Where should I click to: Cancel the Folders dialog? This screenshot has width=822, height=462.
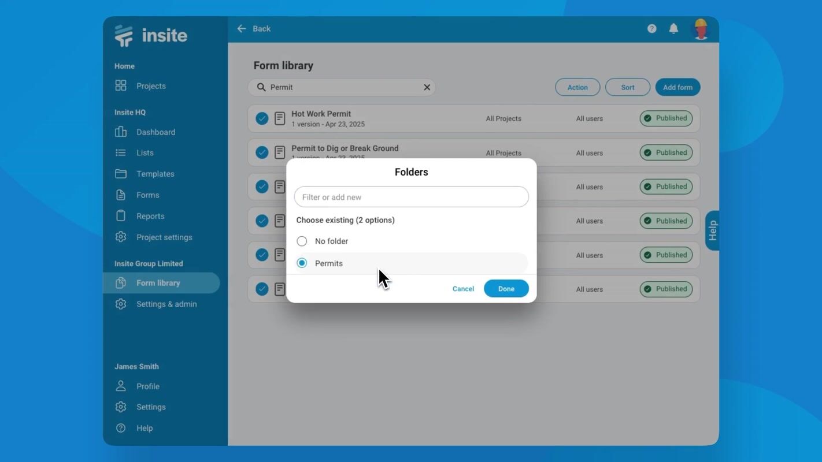pos(463,289)
